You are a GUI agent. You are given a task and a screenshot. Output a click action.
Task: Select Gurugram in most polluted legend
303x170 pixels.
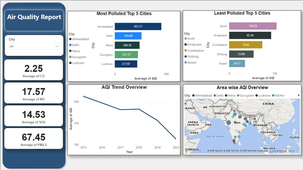tap(78, 57)
